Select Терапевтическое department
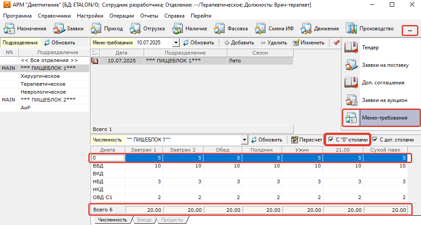The width and height of the screenshot is (421, 225). [44, 84]
